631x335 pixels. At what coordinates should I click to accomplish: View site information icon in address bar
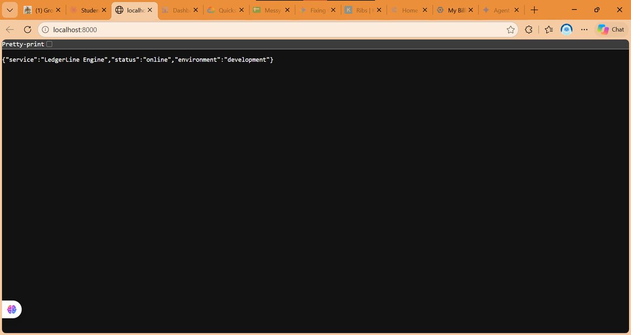point(45,30)
